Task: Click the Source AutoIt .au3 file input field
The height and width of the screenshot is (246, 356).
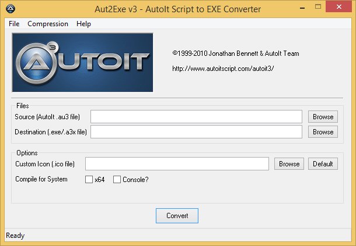Action: click(196, 117)
